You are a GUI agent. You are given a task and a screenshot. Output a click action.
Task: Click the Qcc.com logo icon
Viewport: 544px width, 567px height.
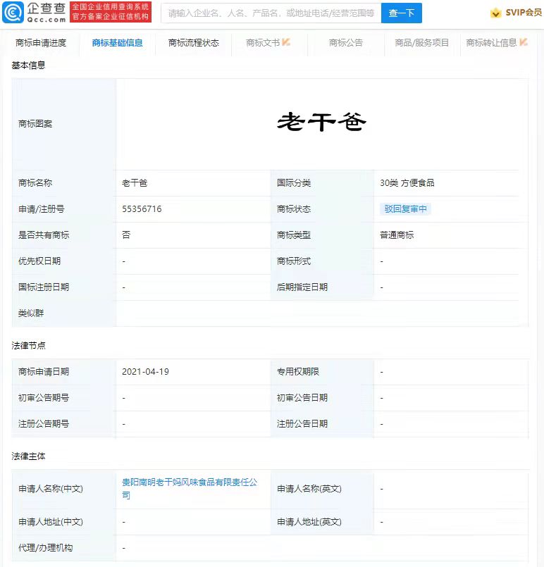13,12
